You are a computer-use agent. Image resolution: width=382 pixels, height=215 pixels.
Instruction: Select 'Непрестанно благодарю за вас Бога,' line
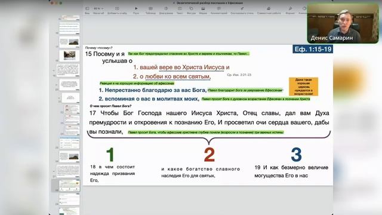[153, 90]
